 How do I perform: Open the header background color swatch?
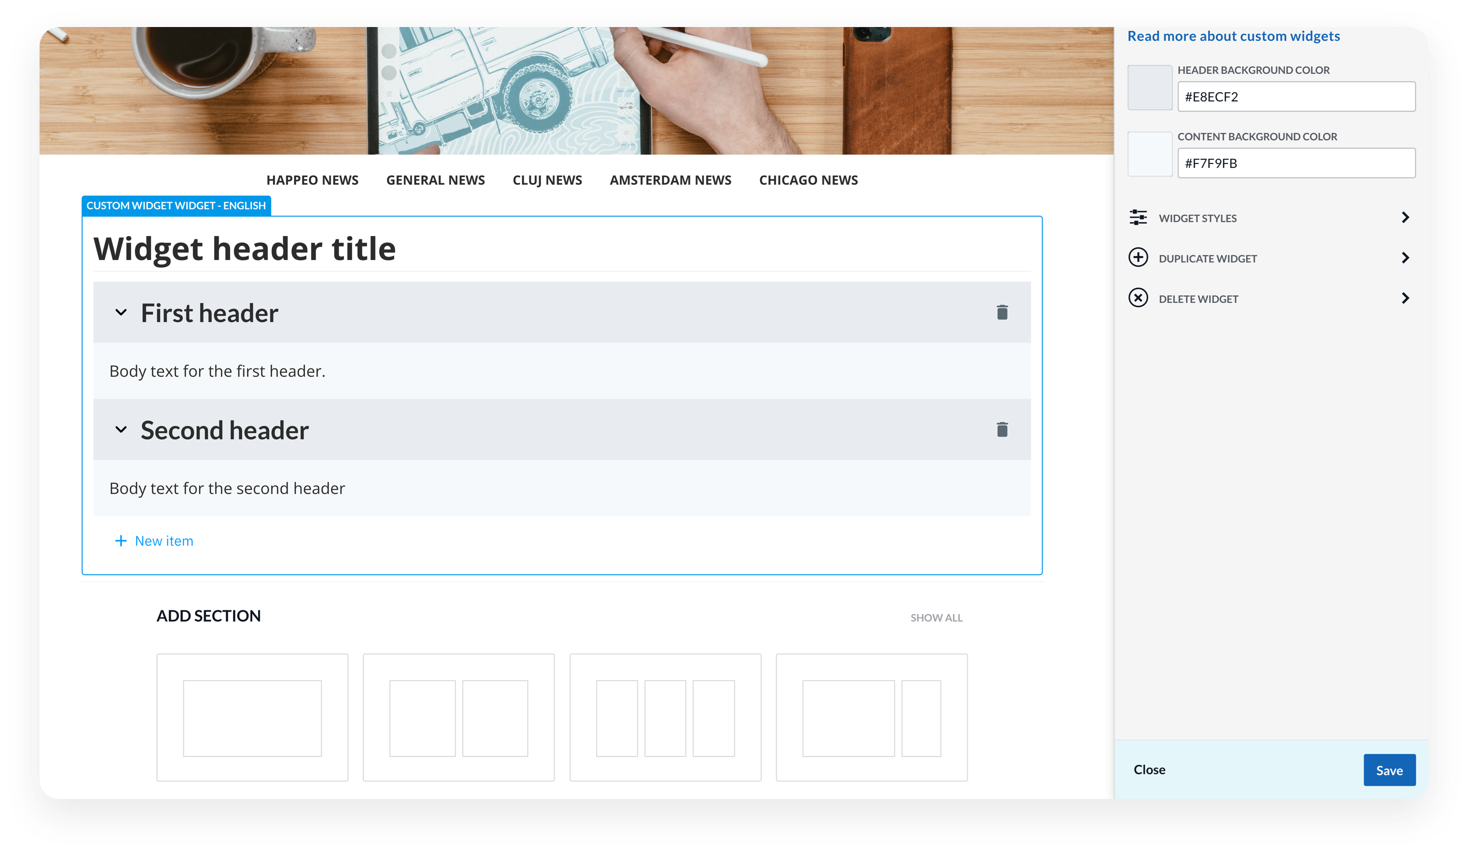pos(1149,88)
